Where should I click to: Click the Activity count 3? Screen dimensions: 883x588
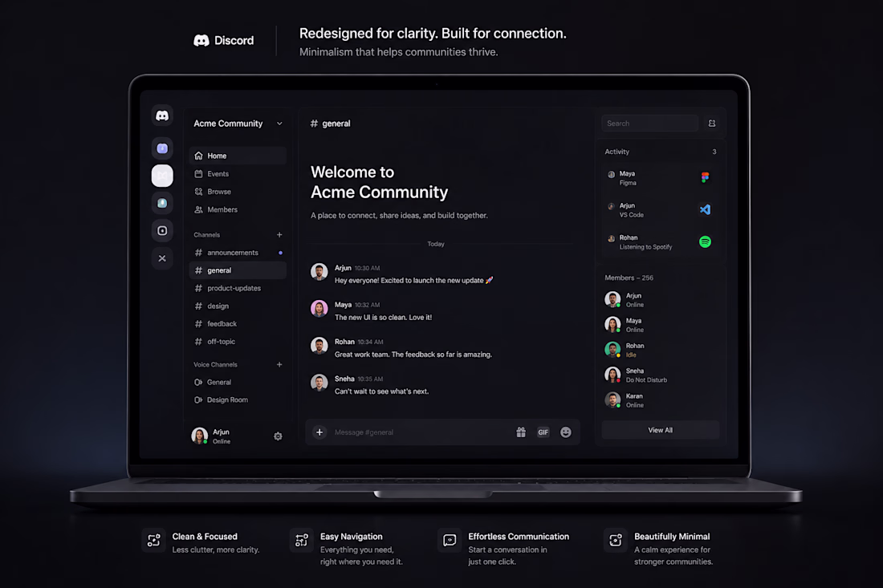(x=714, y=152)
